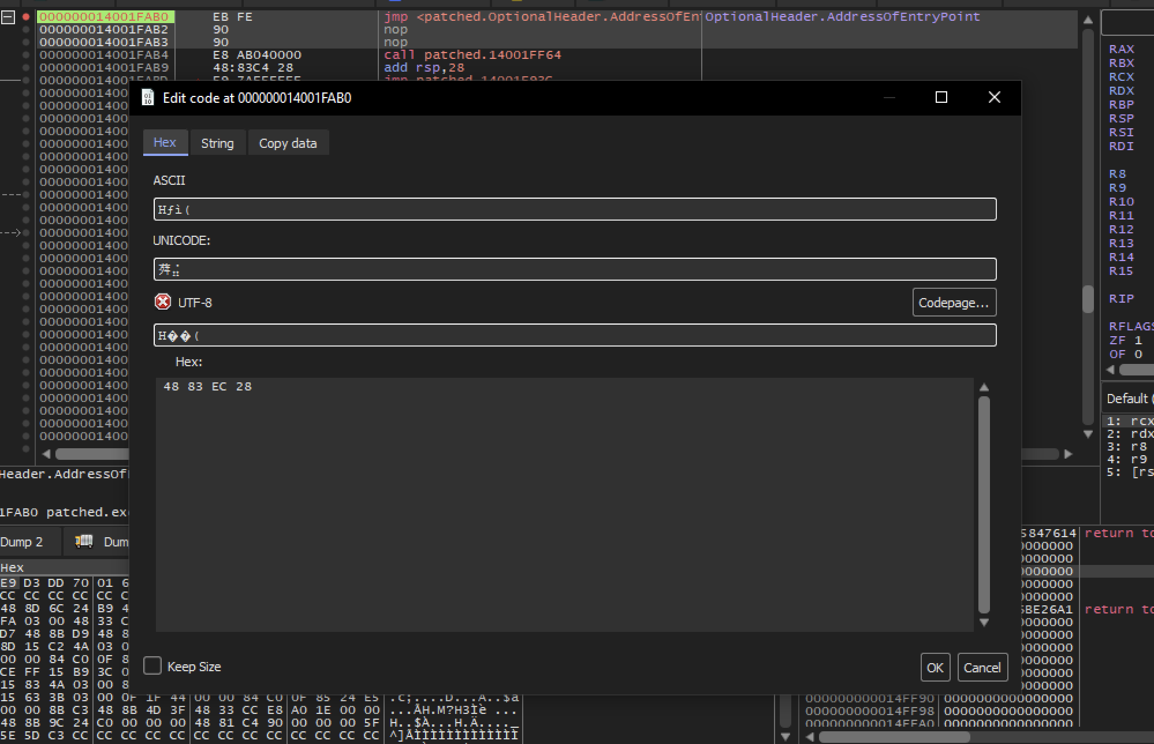Click into the ASCII input field
1154x744 pixels.
[x=575, y=209]
